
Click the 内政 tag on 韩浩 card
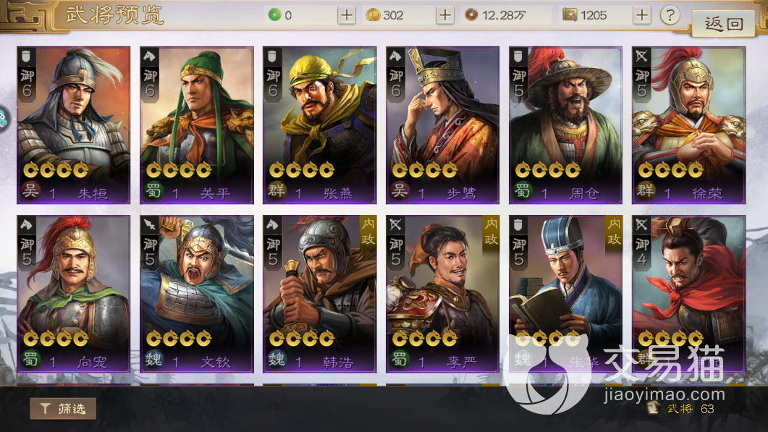pos(368,231)
